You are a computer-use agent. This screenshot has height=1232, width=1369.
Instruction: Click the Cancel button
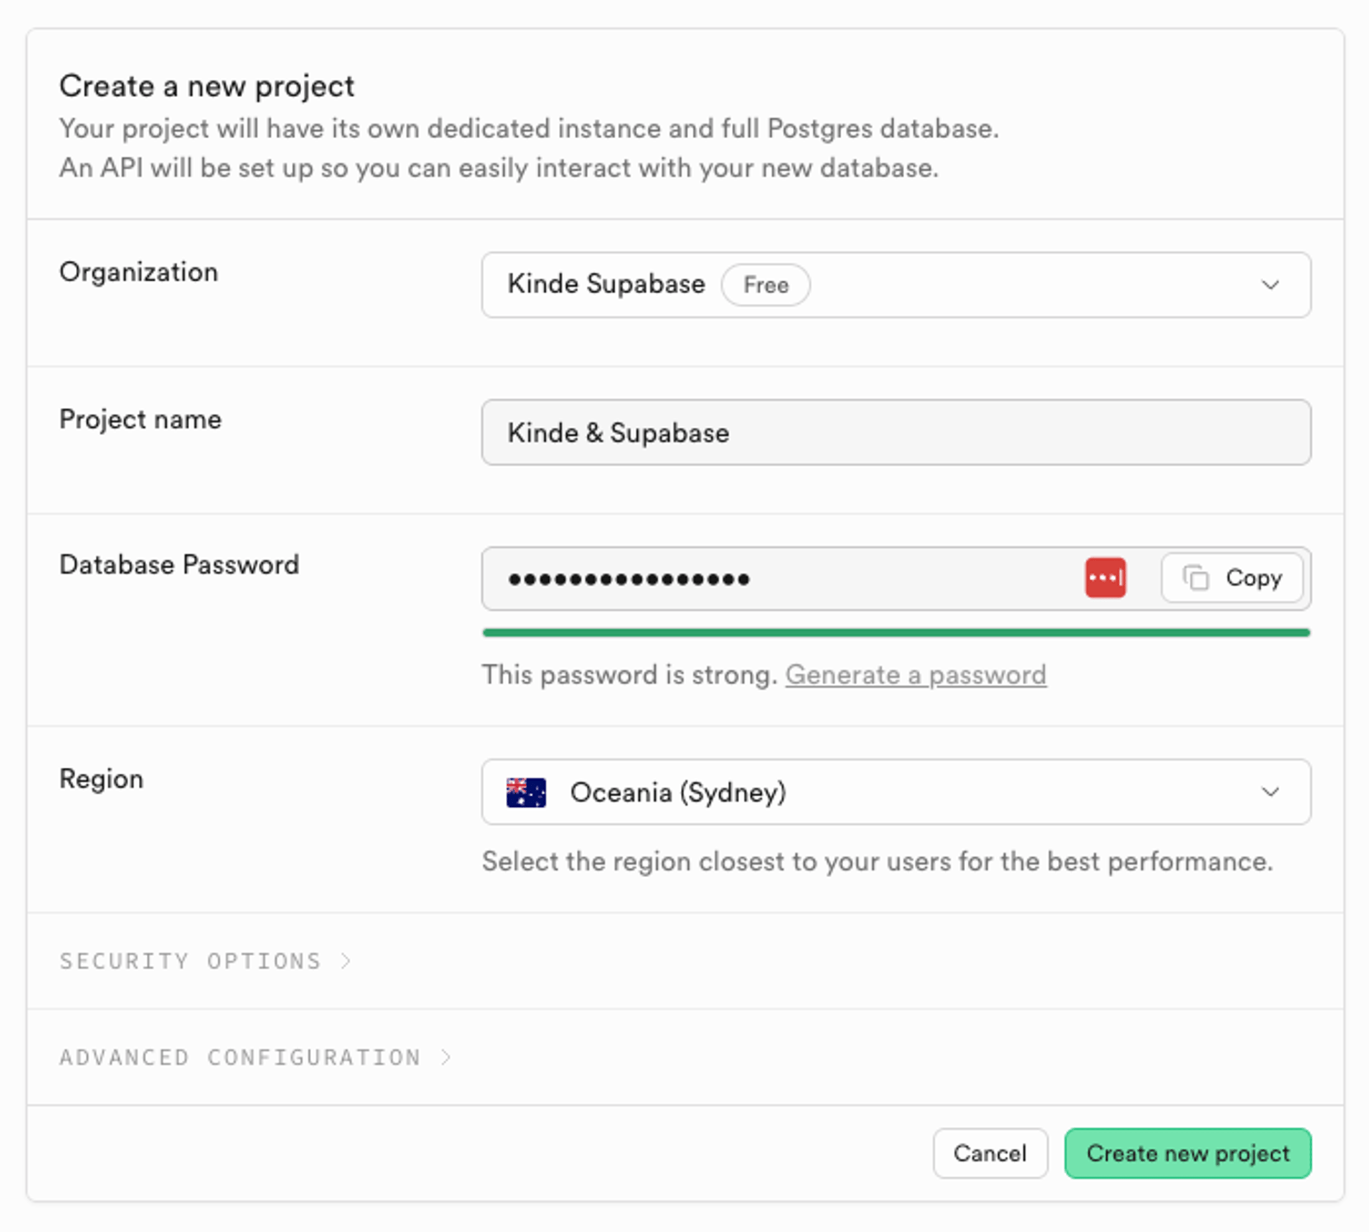coord(990,1154)
